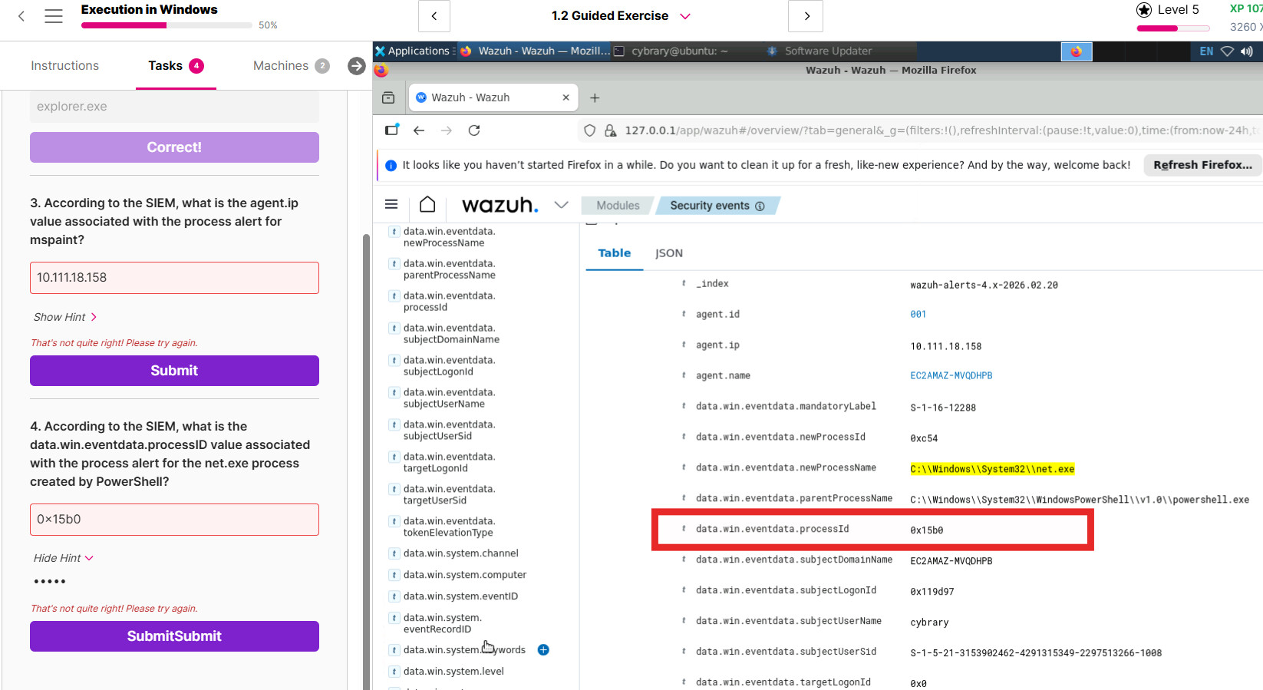Open the Wazuh hamburger navigation menu
Viewport: 1263px width, 690px height.
(391, 205)
